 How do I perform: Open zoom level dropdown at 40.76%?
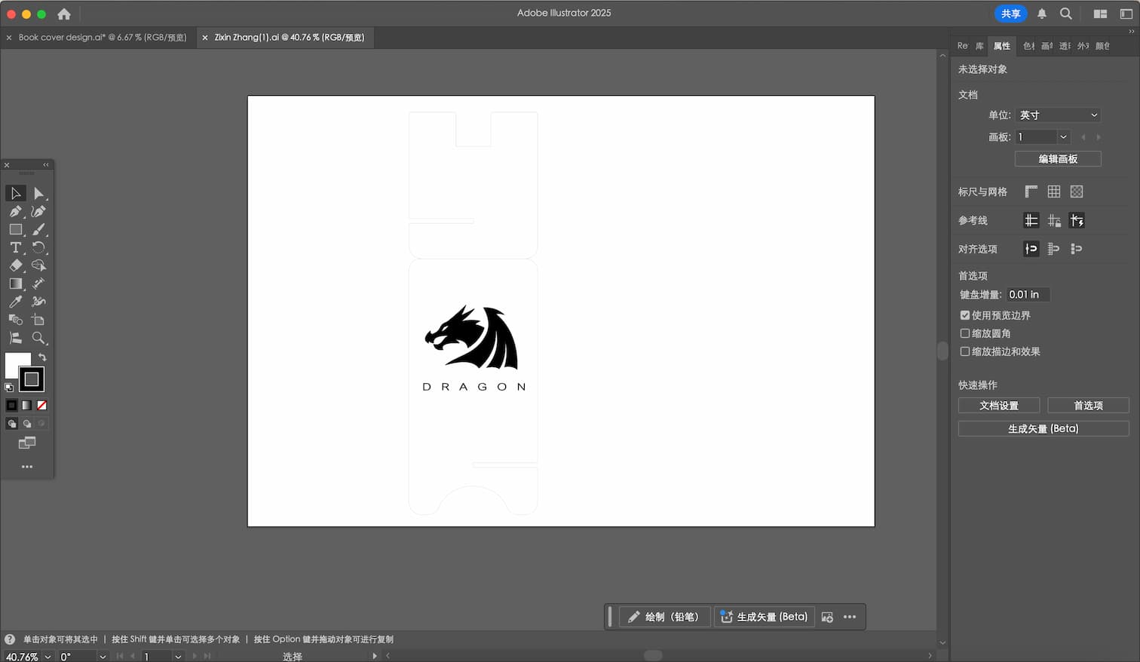coord(47,657)
